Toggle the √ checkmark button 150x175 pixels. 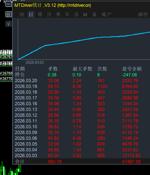coord(8,24)
